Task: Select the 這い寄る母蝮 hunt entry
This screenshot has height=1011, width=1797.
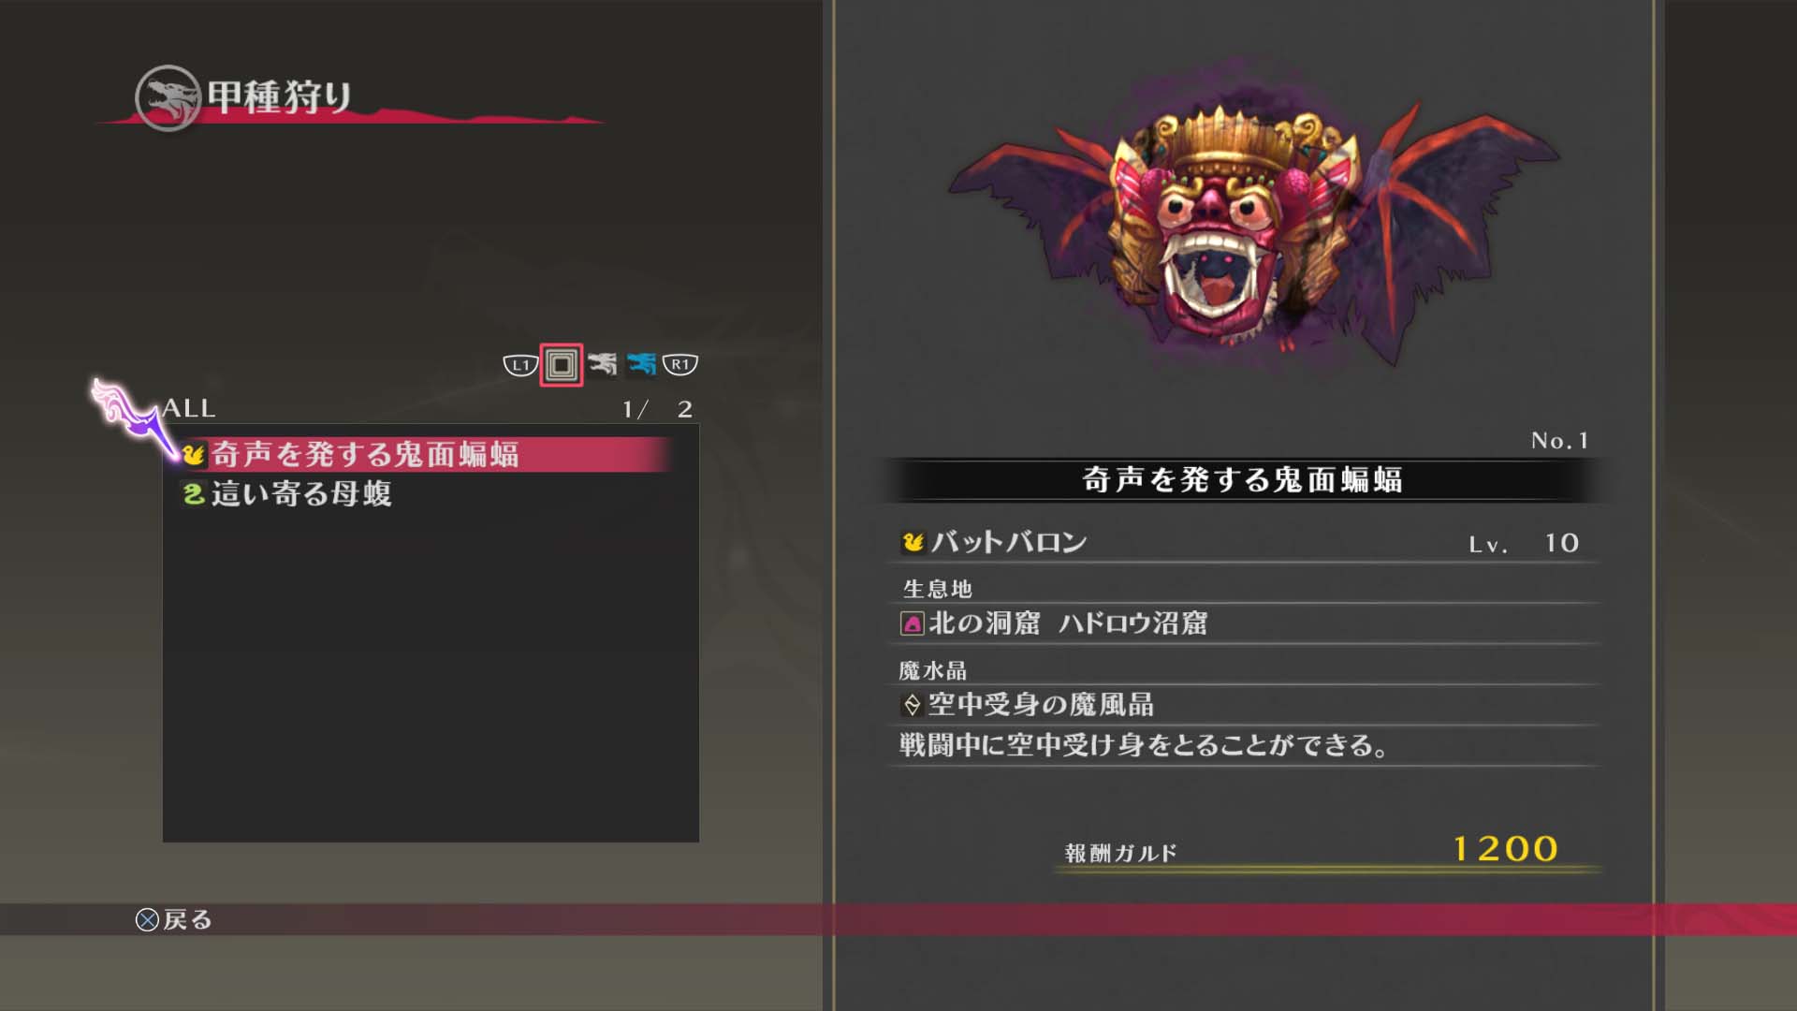Action: (426, 493)
